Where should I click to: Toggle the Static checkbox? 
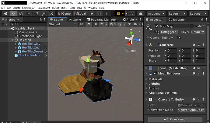point(192,26)
